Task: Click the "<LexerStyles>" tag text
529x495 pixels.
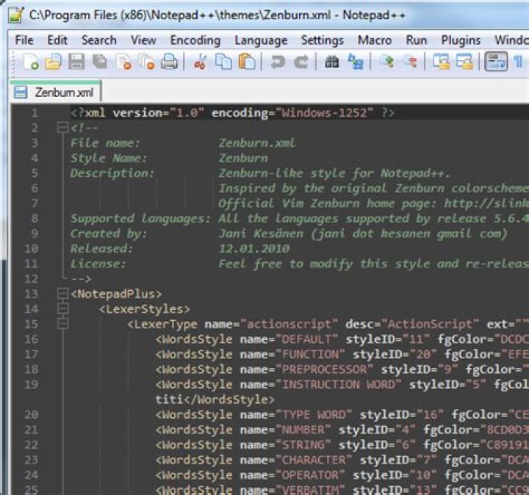Action: (145, 309)
